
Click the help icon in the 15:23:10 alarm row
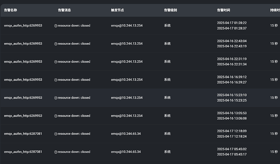pos(56,98)
